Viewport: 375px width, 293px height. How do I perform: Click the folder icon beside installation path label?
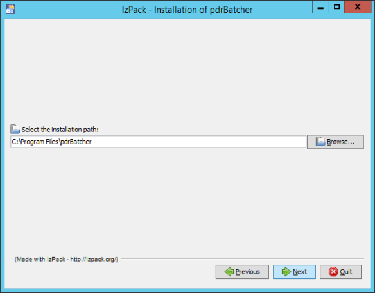pos(15,129)
